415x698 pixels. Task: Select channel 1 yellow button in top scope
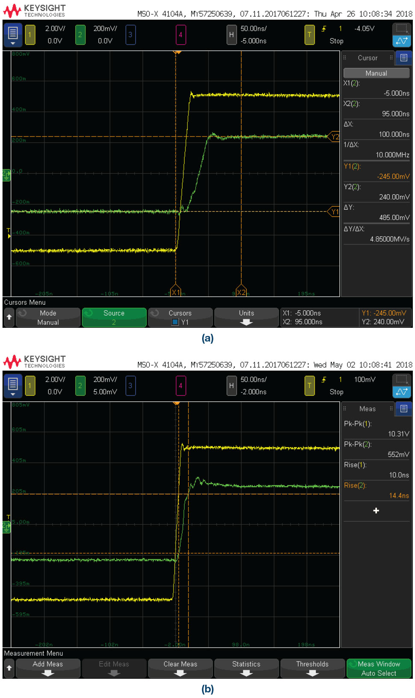30,35
